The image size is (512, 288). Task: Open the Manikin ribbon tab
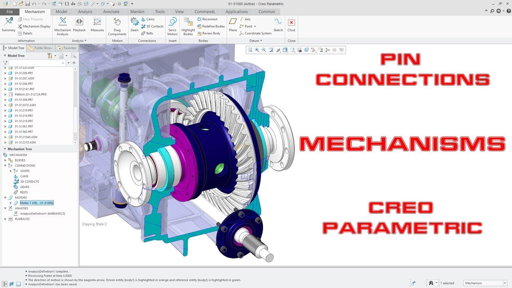coord(137,12)
